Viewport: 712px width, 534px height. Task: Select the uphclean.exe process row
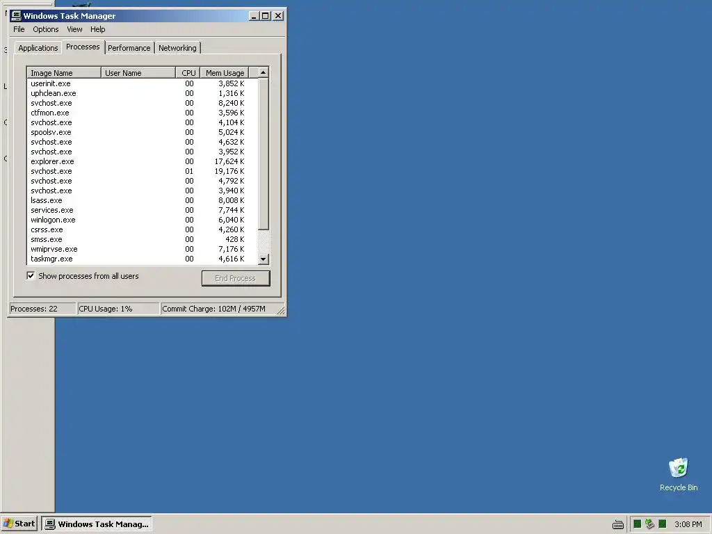click(142, 94)
